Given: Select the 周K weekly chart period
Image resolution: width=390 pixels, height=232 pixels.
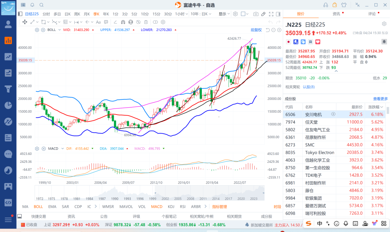Looking at the screenshot, I should [77, 14].
